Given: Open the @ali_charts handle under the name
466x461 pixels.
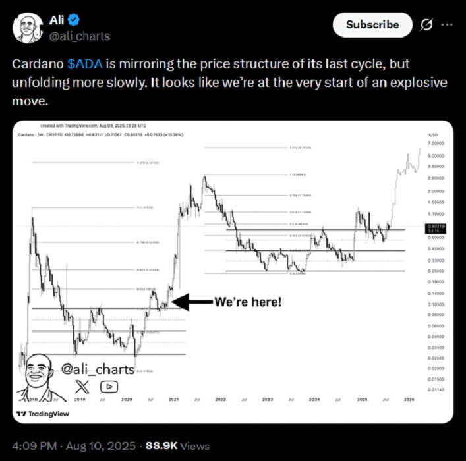Looking at the screenshot, I should pyautogui.click(x=79, y=36).
